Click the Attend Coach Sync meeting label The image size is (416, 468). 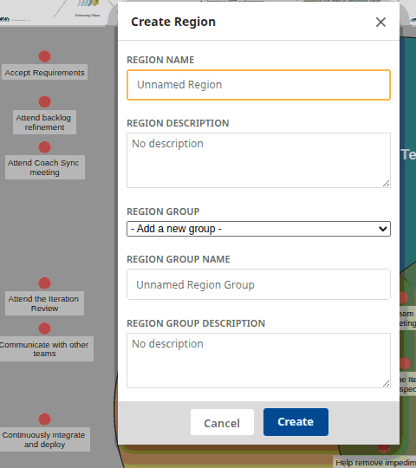[x=45, y=167]
